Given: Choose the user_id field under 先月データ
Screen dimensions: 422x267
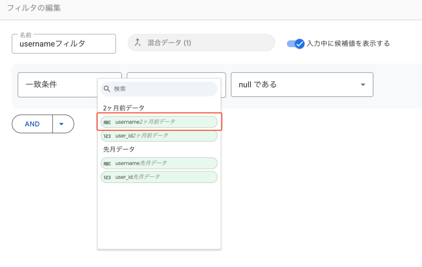Looking at the screenshot, I should pyautogui.click(x=159, y=177).
